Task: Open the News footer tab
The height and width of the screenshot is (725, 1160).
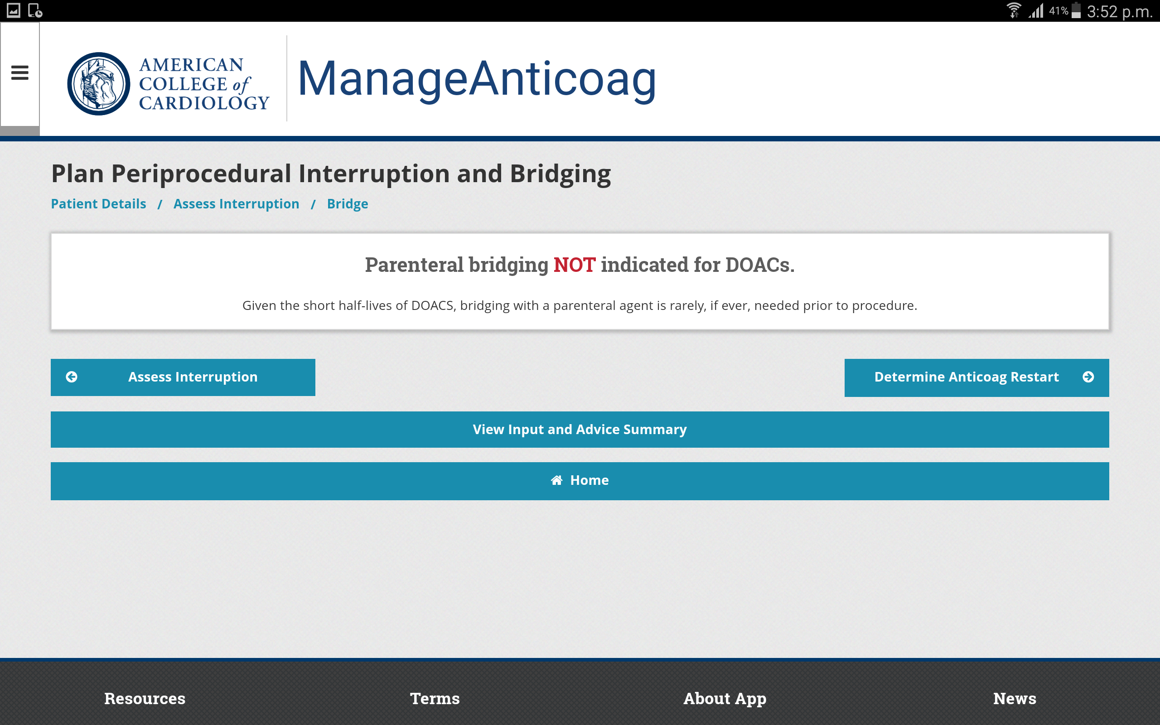Action: pyautogui.click(x=1014, y=698)
